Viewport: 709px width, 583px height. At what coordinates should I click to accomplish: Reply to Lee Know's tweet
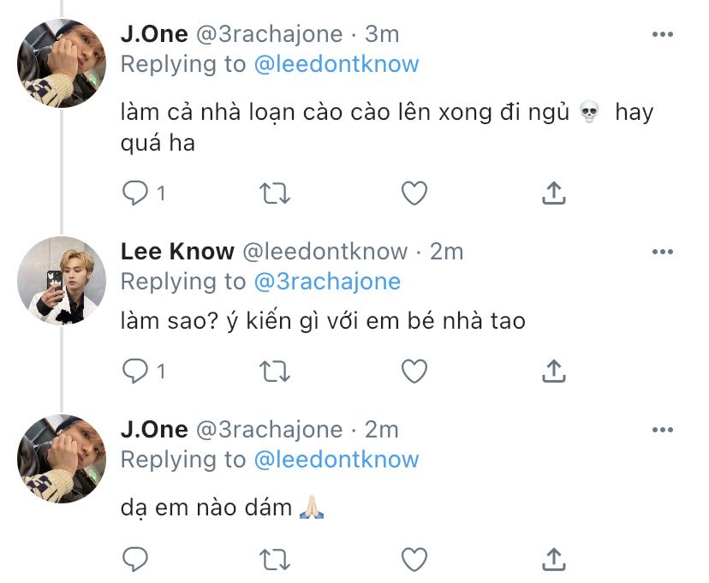(135, 371)
